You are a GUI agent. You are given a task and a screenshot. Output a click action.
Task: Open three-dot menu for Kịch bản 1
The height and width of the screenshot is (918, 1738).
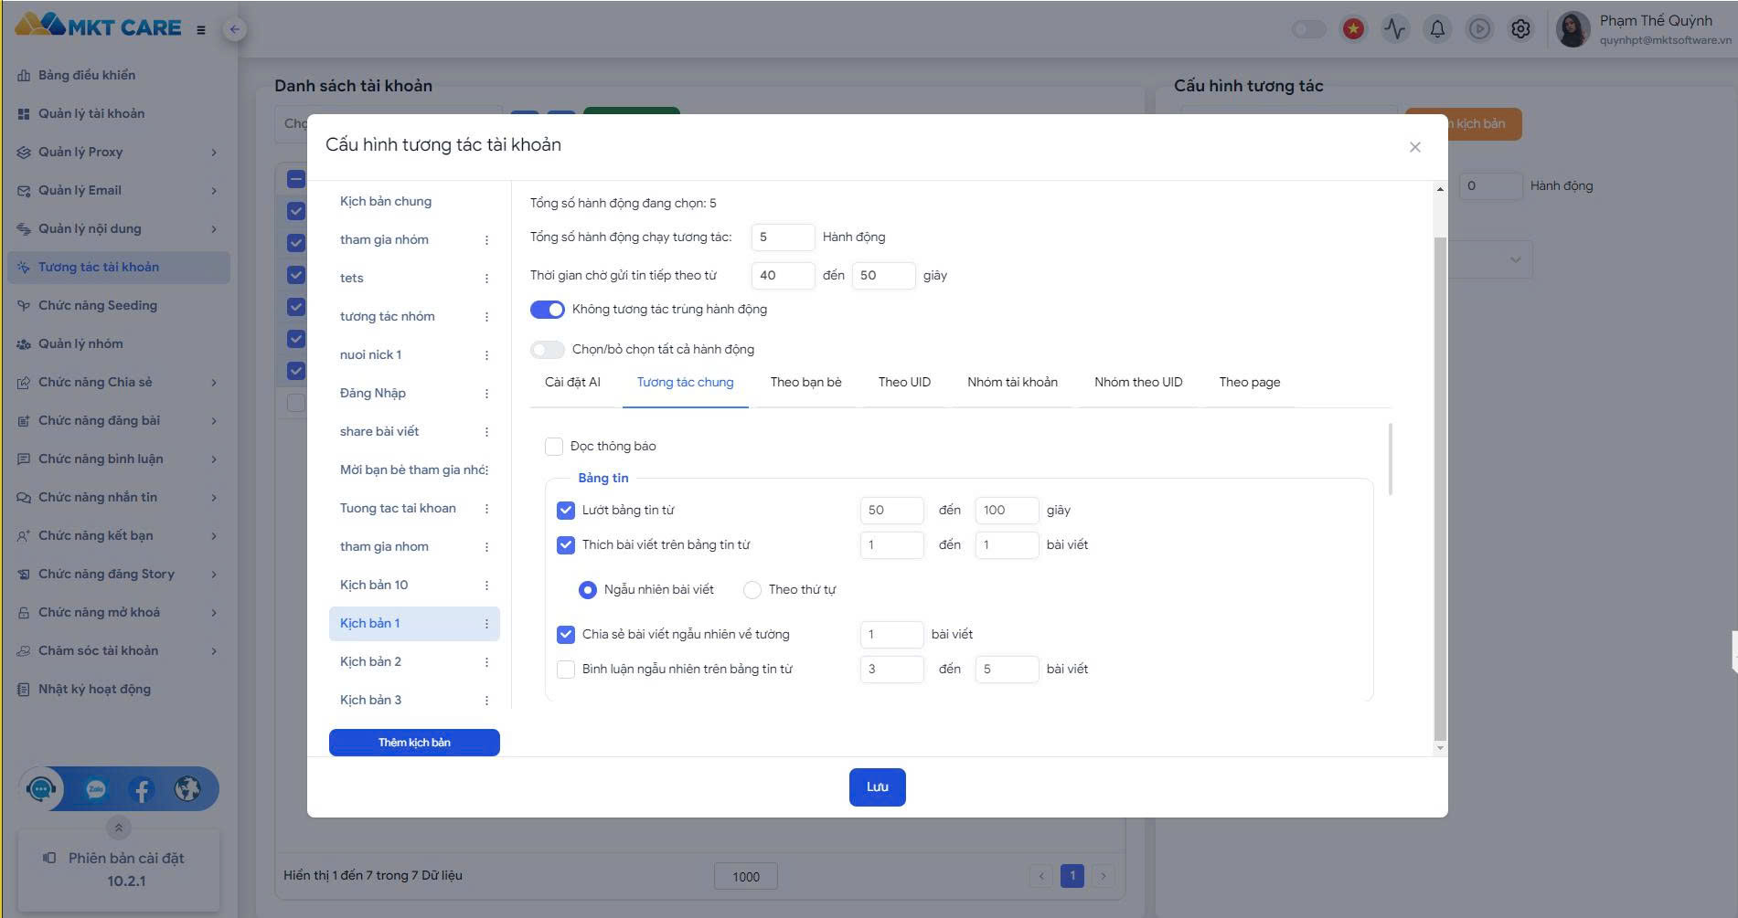coord(486,624)
